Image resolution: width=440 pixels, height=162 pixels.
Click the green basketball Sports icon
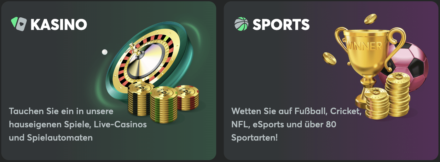(x=241, y=24)
